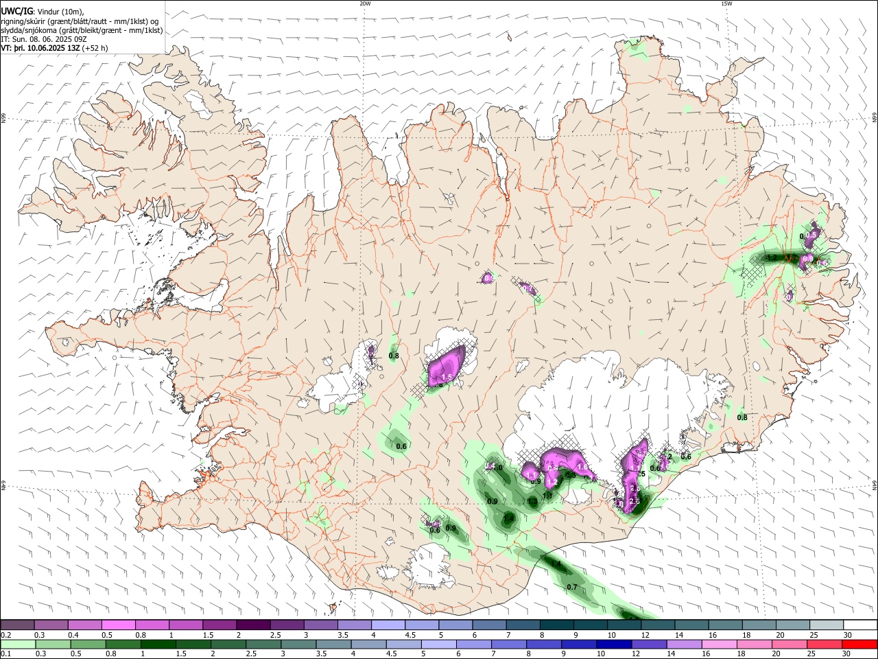Select palest green rain-scale swatch starting at 0.1
The image size is (878, 659).
pyautogui.click(x=16, y=644)
